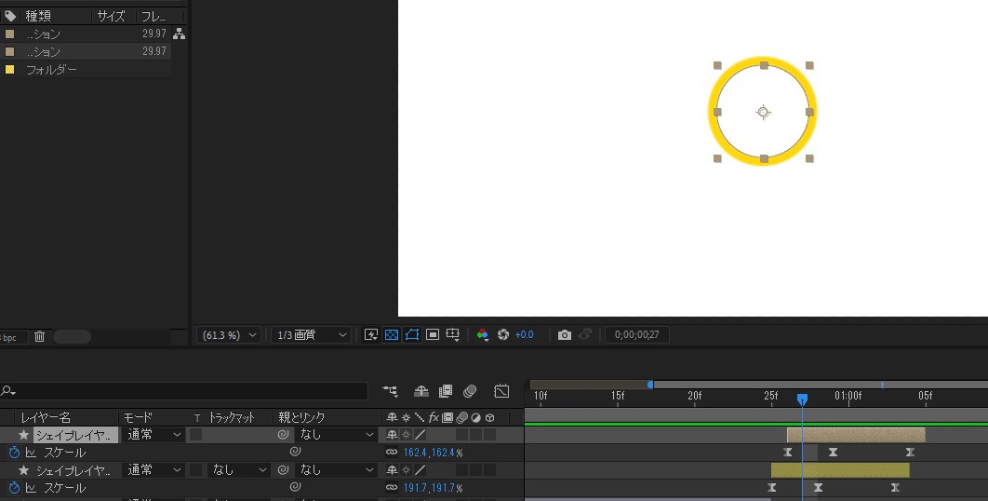Toggle the transparency grid checkerboard icon
This screenshot has height=501, width=988.
392,335
